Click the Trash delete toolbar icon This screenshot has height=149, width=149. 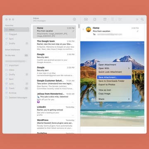click(x=113, y=19)
